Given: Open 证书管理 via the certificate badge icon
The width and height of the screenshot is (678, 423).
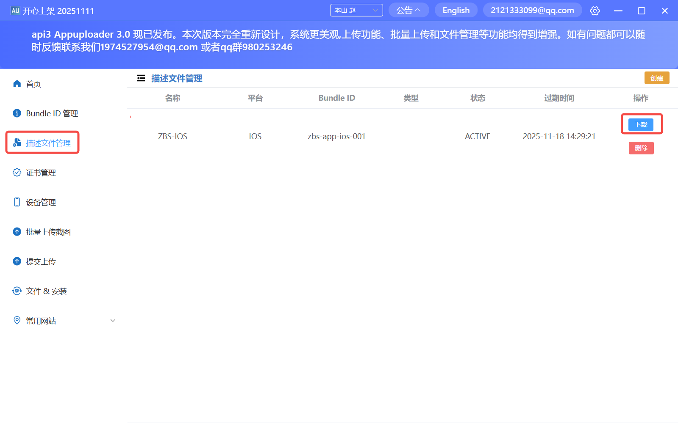Looking at the screenshot, I should pos(17,172).
